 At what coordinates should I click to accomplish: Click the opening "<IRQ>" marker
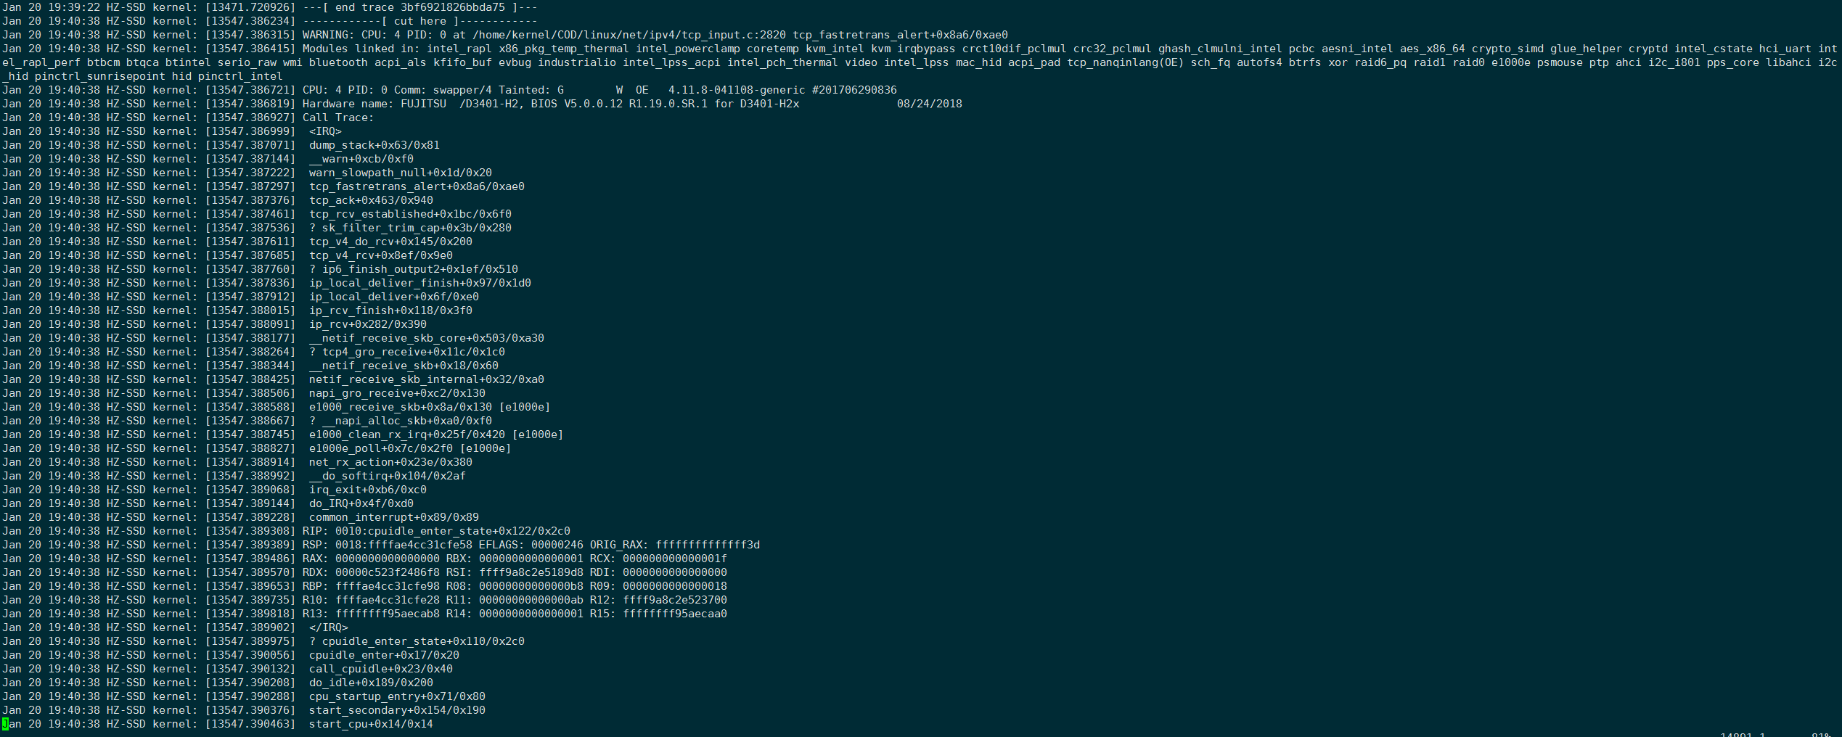point(325,131)
